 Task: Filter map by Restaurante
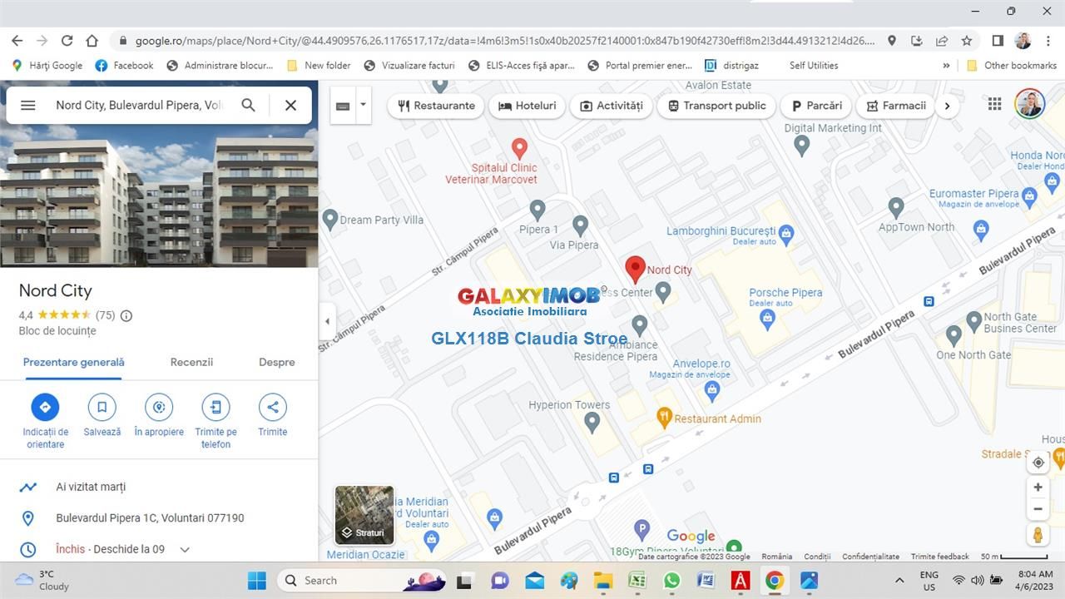(x=436, y=106)
